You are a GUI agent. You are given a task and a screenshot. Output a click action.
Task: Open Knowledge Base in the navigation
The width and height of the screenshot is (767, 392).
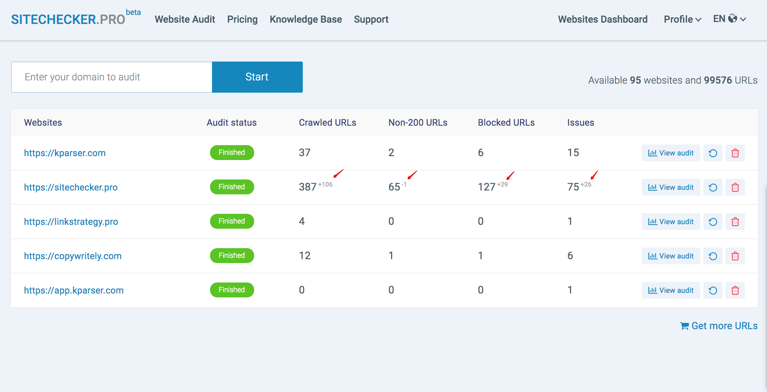(x=306, y=19)
